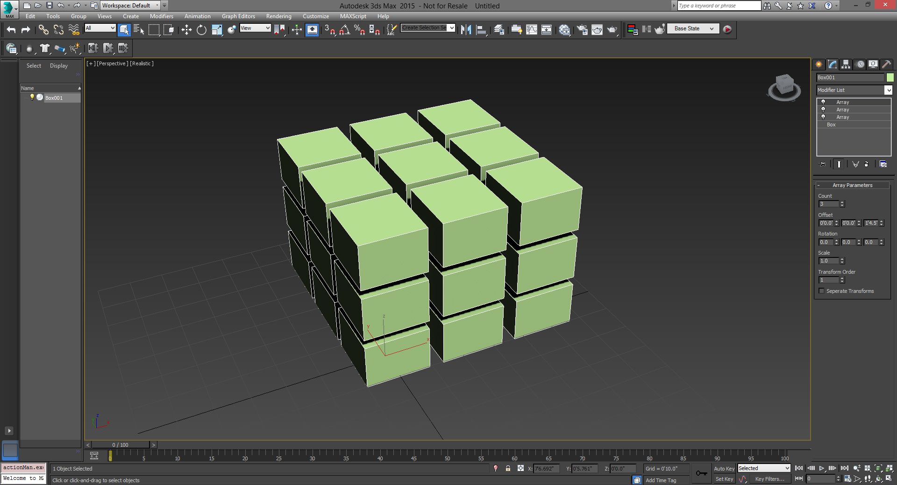Expand the Base State dropdown

[x=712, y=28]
